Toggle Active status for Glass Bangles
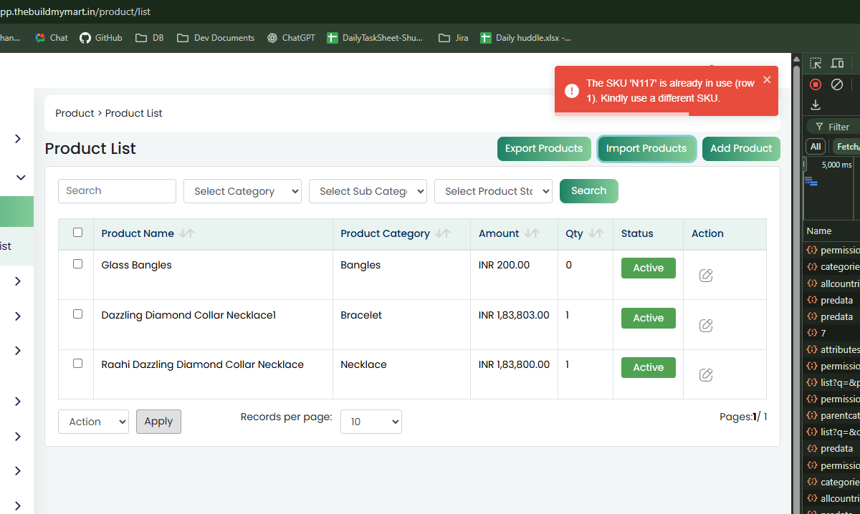This screenshot has height=514, width=860. click(649, 268)
